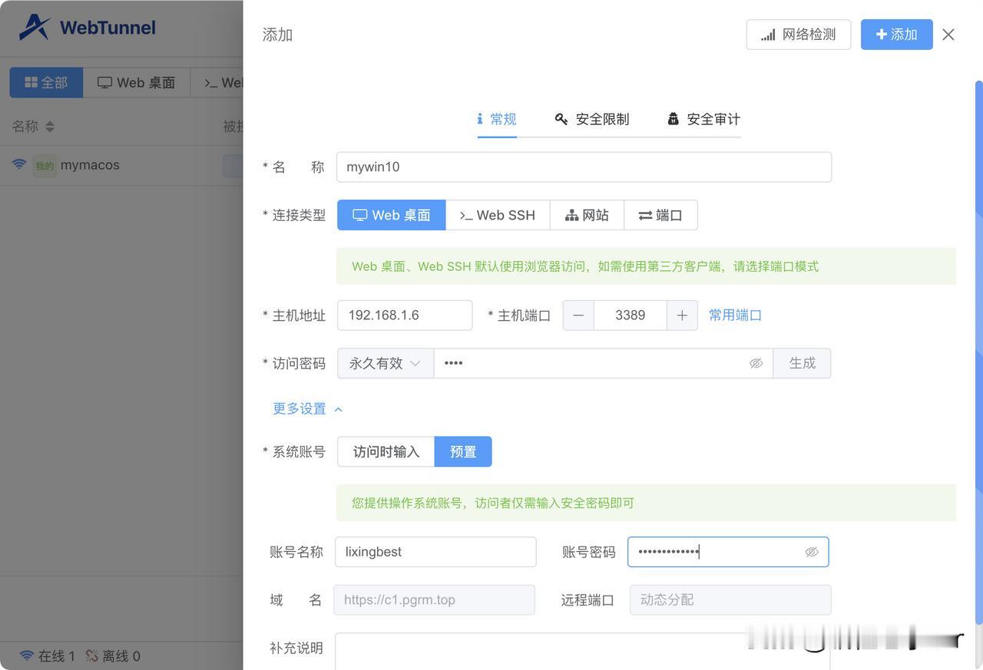Click the blue Add button
This screenshot has width=983, height=670.
(x=896, y=35)
